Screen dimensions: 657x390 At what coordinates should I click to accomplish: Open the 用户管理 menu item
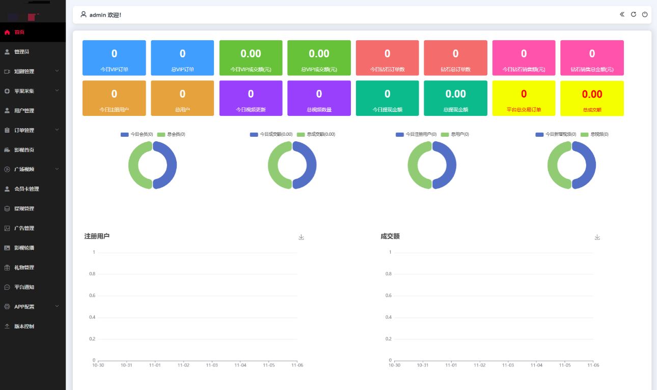tap(24, 110)
